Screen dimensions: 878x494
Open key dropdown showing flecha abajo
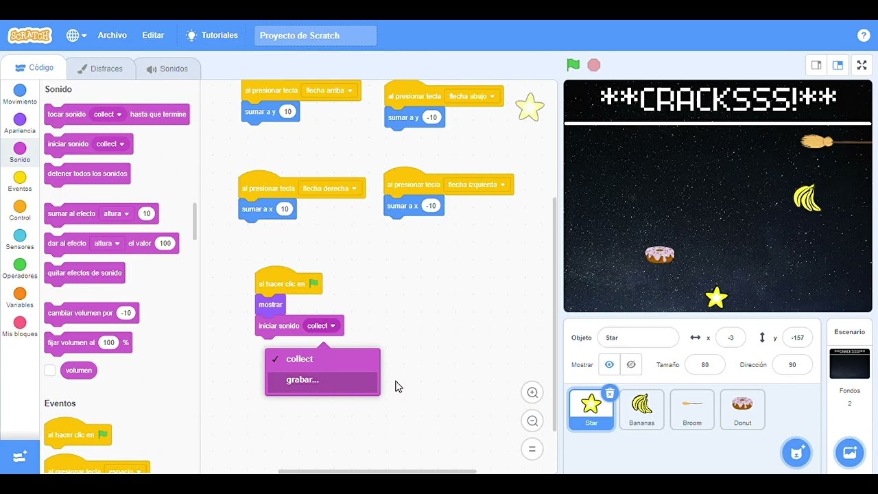472,96
